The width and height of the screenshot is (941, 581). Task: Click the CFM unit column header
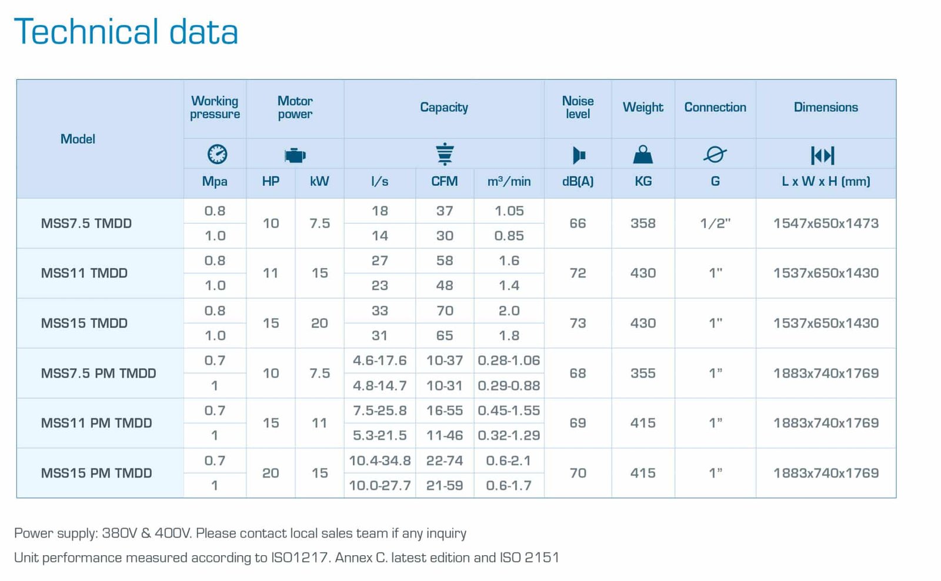(x=444, y=182)
